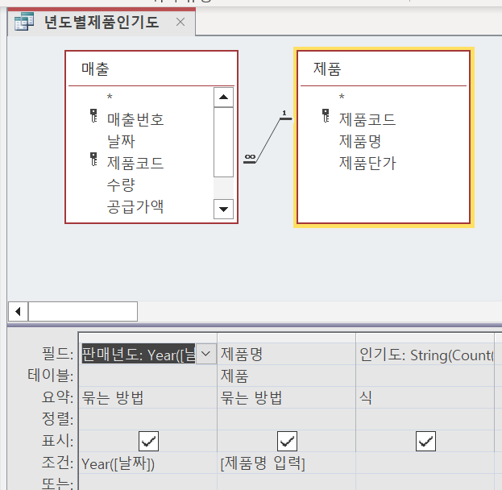Image resolution: width=502 pixels, height=490 pixels.
Task: Click the key icon beside 제품코드 in 매출 table
Action: pyautogui.click(x=93, y=163)
